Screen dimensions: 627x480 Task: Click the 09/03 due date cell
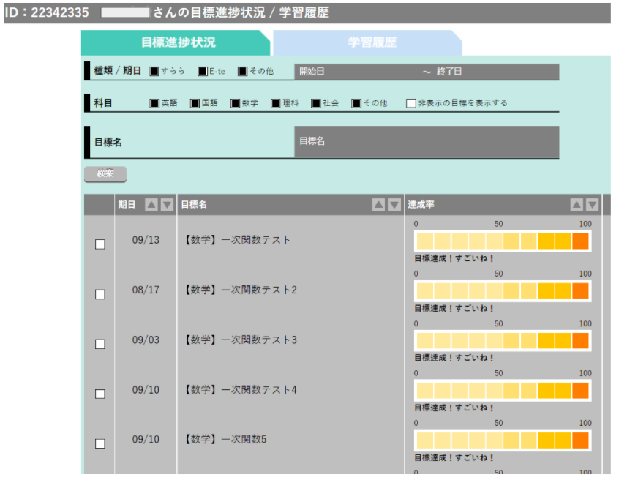coord(146,340)
